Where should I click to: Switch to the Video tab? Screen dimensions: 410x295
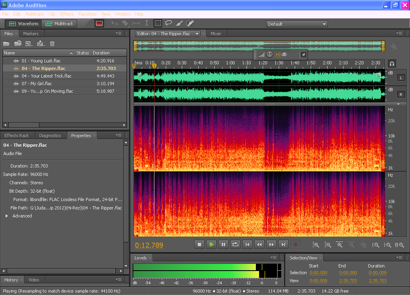(x=34, y=280)
